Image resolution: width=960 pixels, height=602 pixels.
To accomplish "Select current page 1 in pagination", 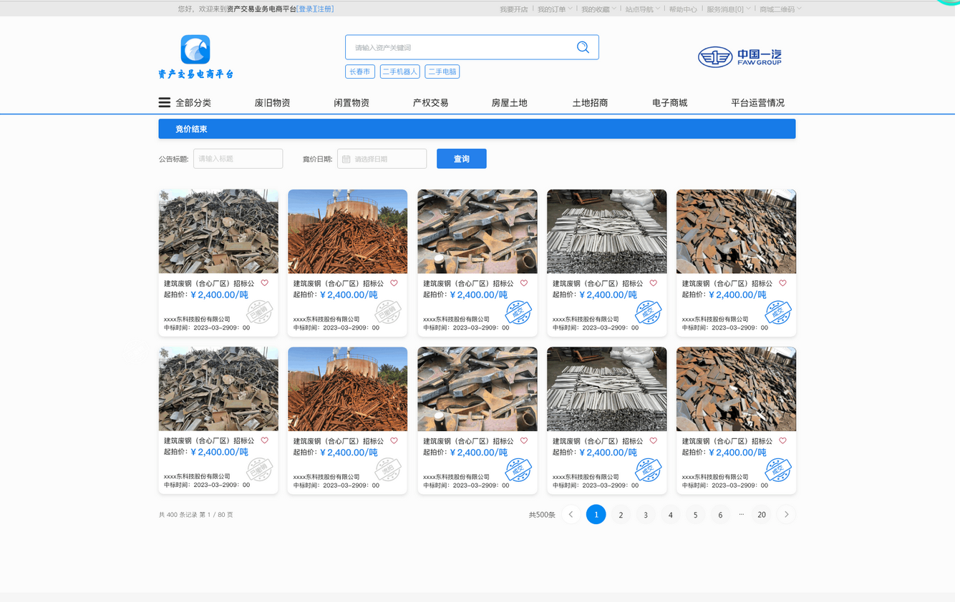I will point(596,514).
